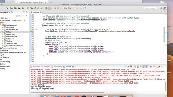The width and height of the screenshot is (173, 97).
Task: Click the New Java Package icon
Action: (28, 8)
